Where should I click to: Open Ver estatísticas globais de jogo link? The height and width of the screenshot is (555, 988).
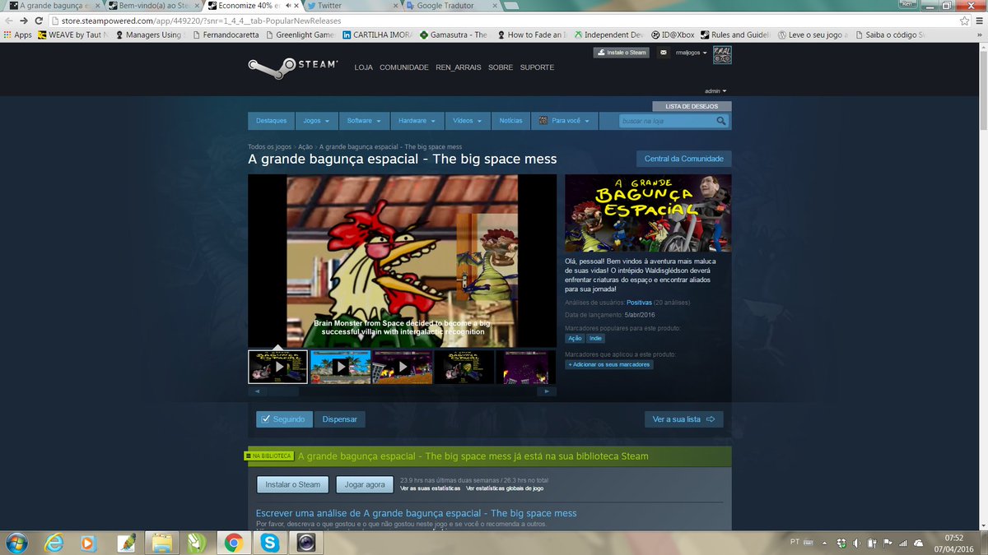(x=505, y=488)
